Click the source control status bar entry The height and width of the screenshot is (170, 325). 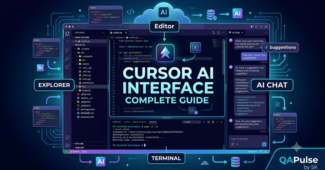click(75, 152)
